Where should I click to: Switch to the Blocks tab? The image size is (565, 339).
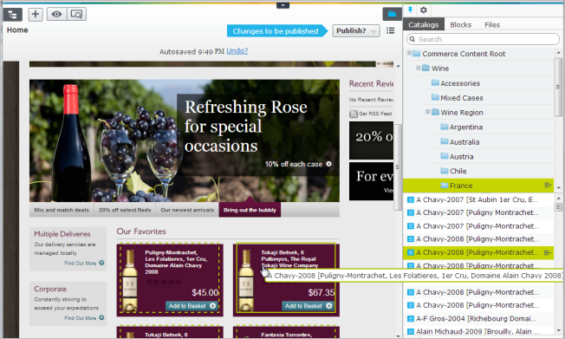click(x=460, y=24)
